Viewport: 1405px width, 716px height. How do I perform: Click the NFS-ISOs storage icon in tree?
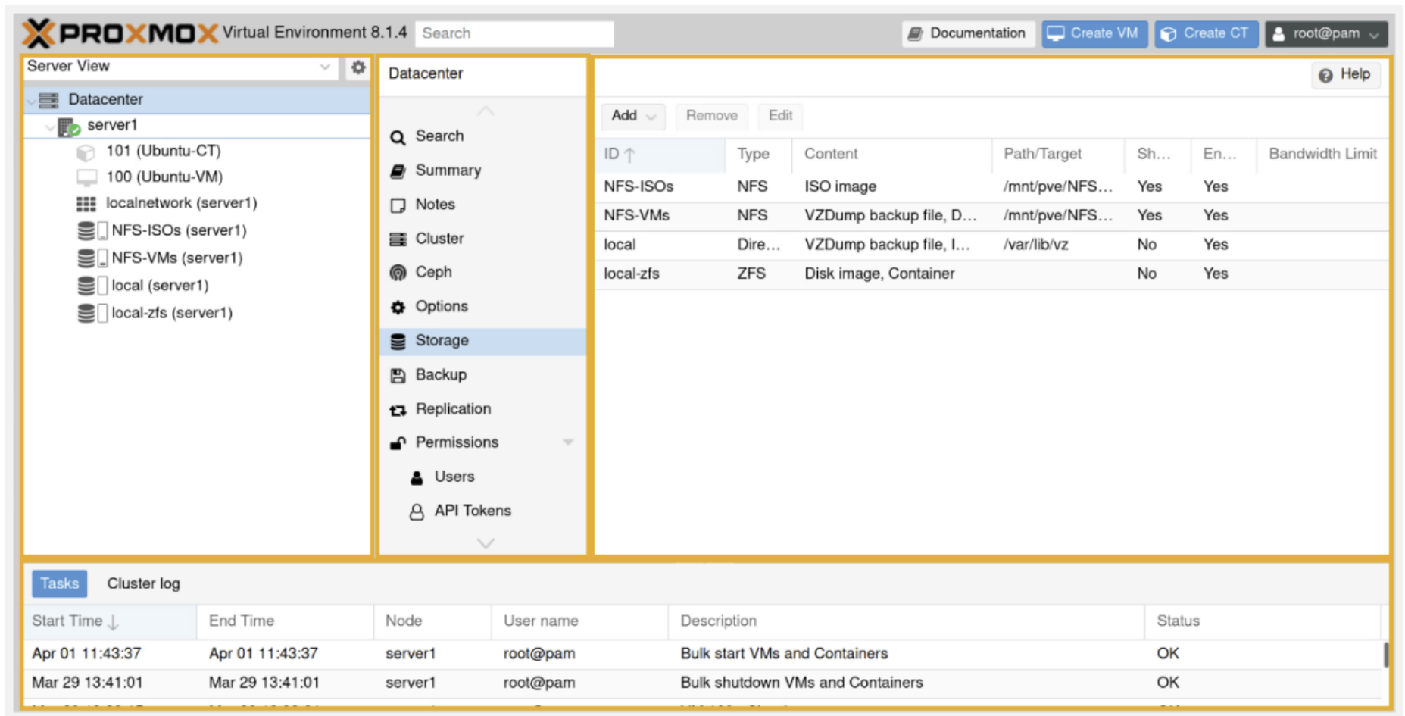[92, 230]
